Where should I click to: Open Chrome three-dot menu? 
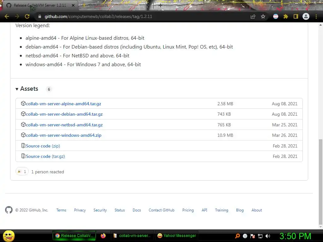point(316,16)
